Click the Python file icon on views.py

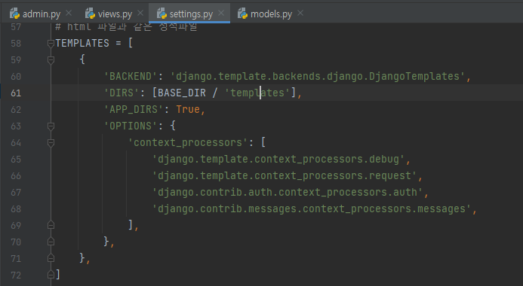[90, 14]
